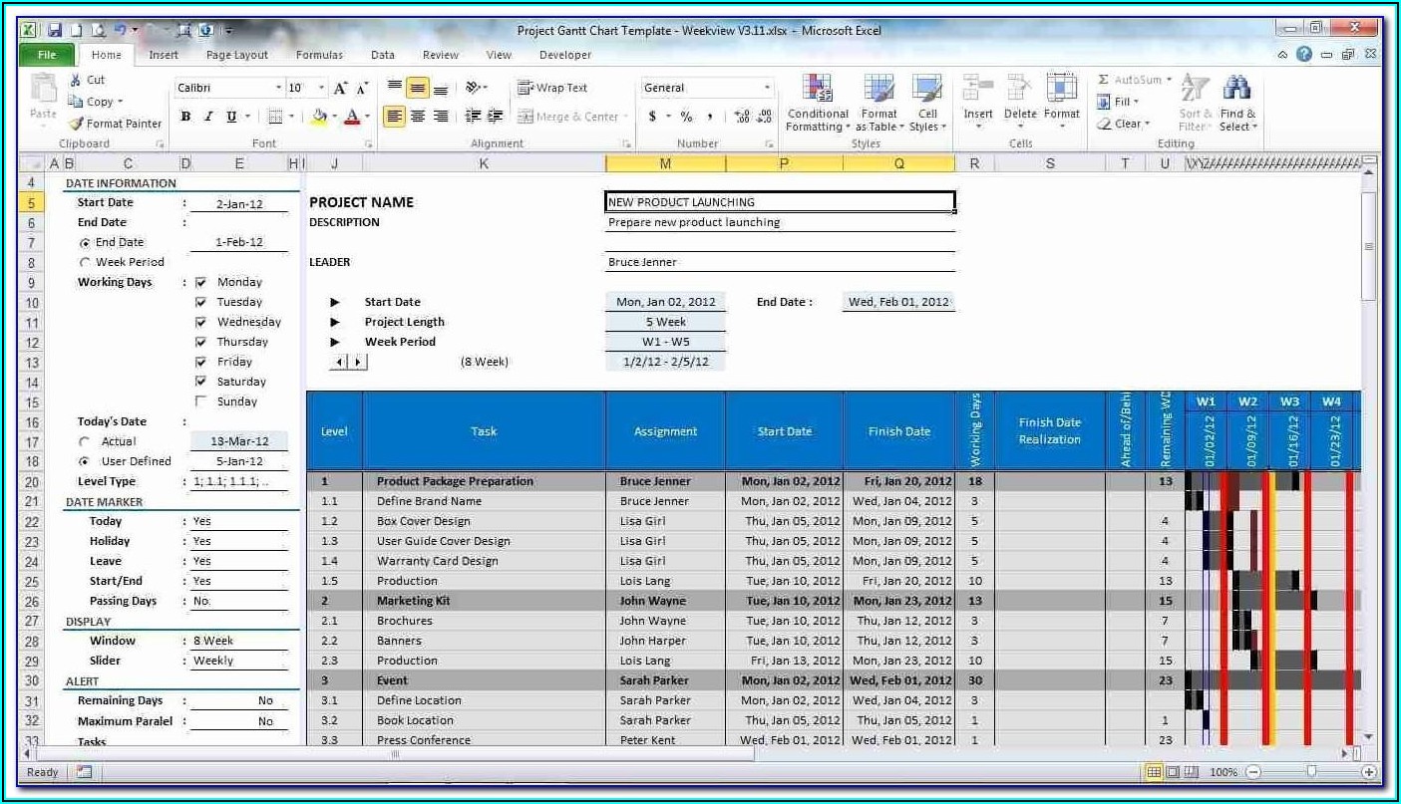Click the Format Painter icon
Screen dimensions: 1401x804
(x=77, y=124)
